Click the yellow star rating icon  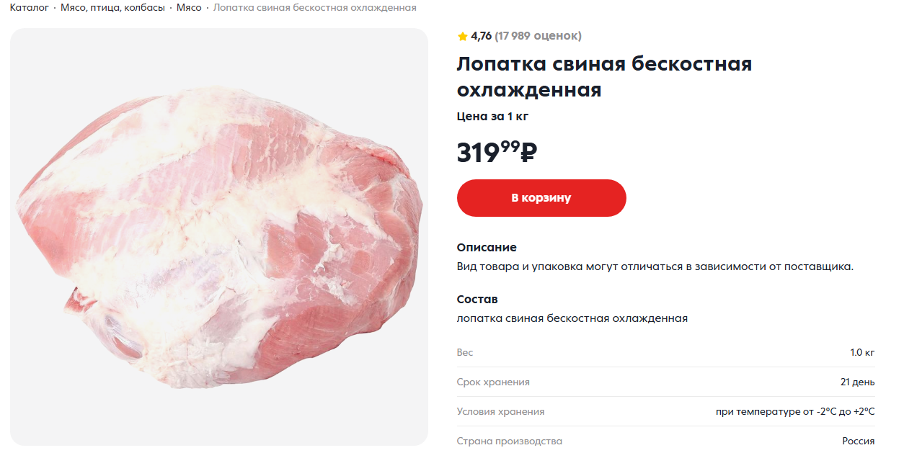coord(462,36)
